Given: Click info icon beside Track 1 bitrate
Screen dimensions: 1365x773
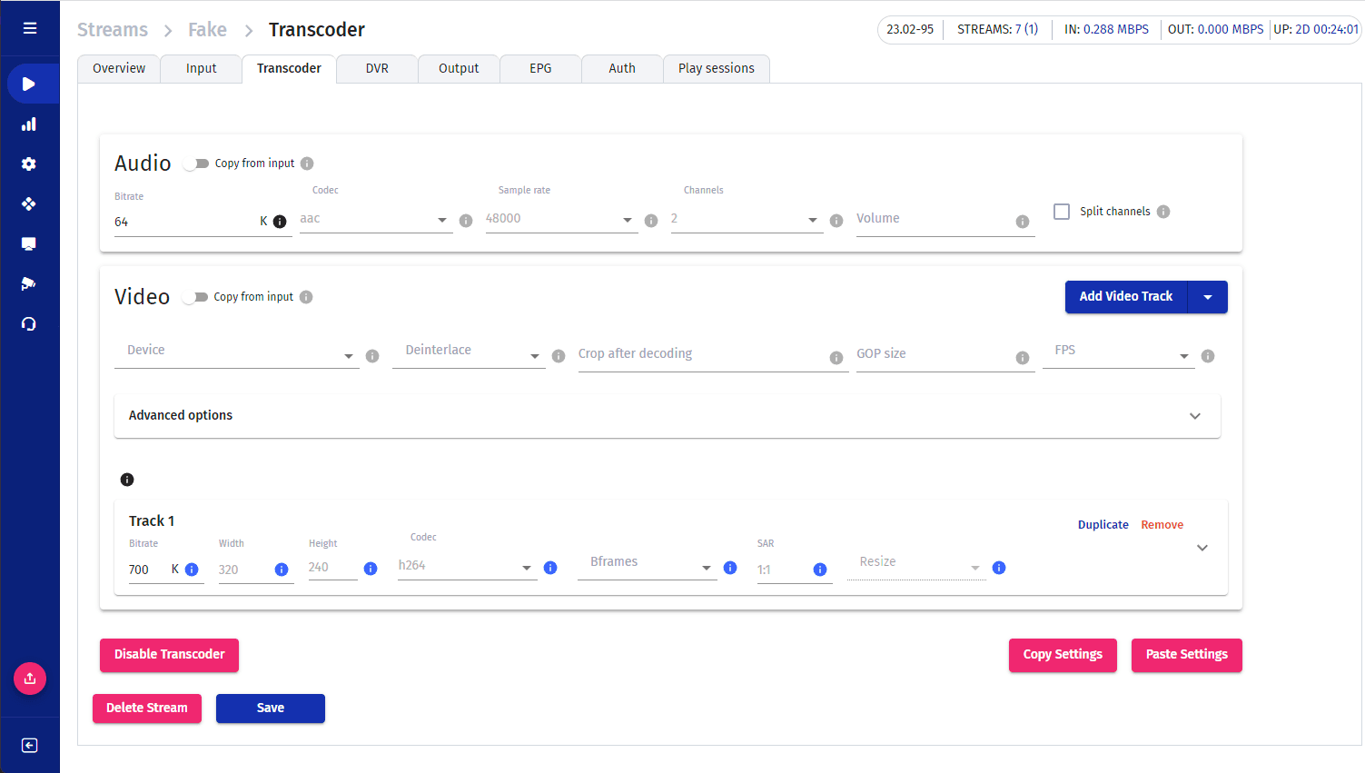Looking at the screenshot, I should [x=192, y=570].
